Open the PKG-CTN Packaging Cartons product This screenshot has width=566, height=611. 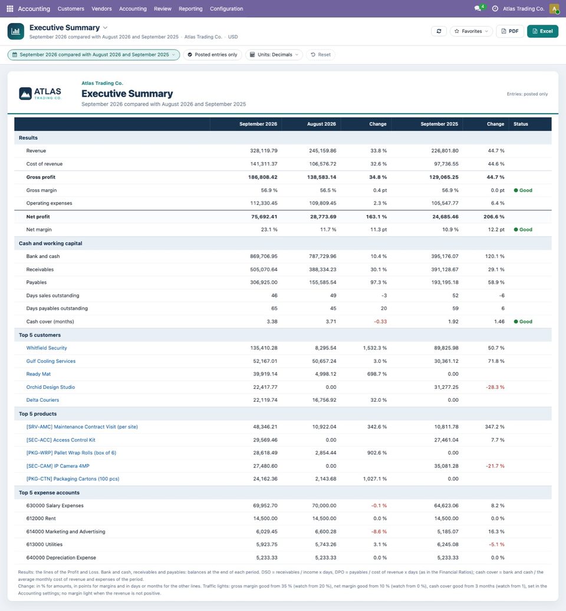pos(73,479)
